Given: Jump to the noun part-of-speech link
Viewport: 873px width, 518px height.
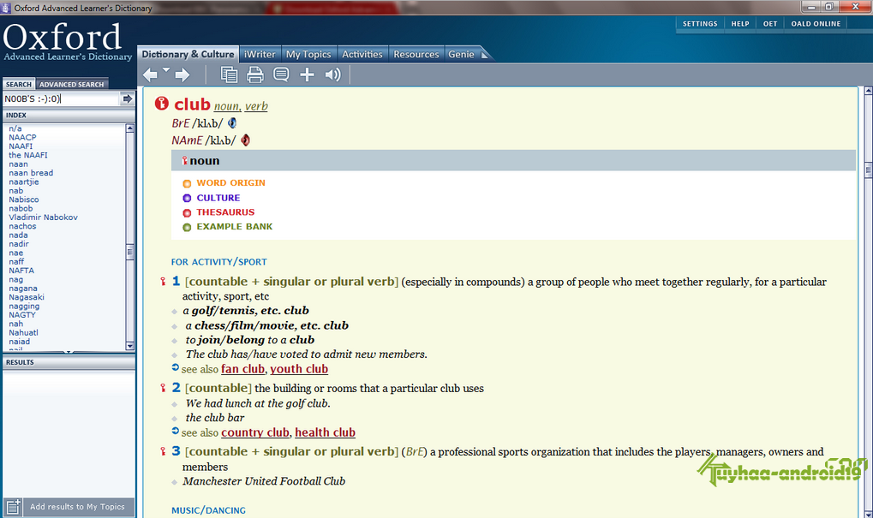Looking at the screenshot, I should point(227,106).
